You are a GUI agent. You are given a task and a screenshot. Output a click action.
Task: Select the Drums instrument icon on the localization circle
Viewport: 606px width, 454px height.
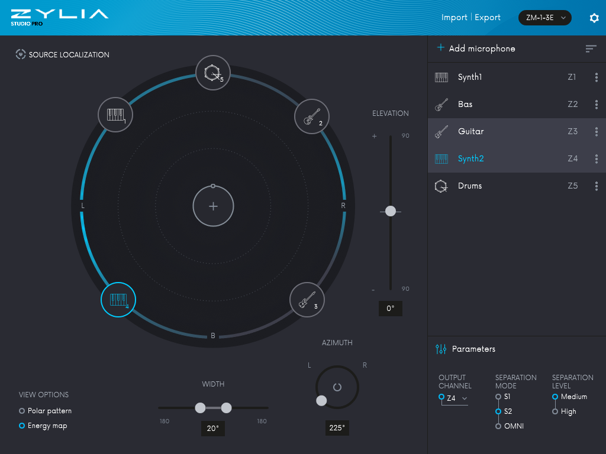[212, 73]
